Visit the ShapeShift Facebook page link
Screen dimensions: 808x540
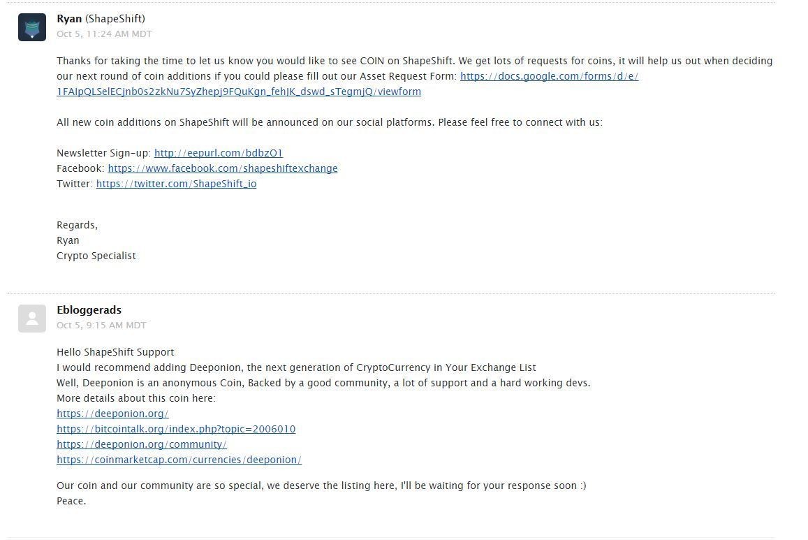pyautogui.click(x=222, y=168)
